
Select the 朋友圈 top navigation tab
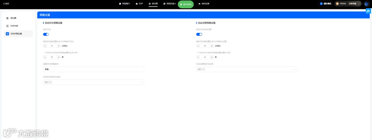click(153, 4)
